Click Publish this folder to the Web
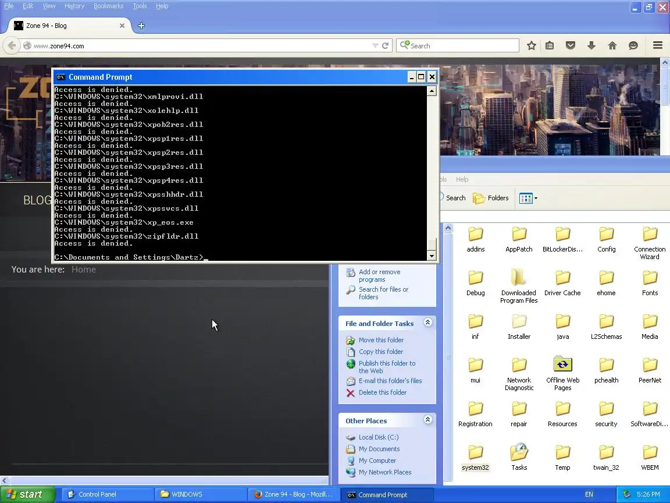The width and height of the screenshot is (670, 503). [x=387, y=367]
